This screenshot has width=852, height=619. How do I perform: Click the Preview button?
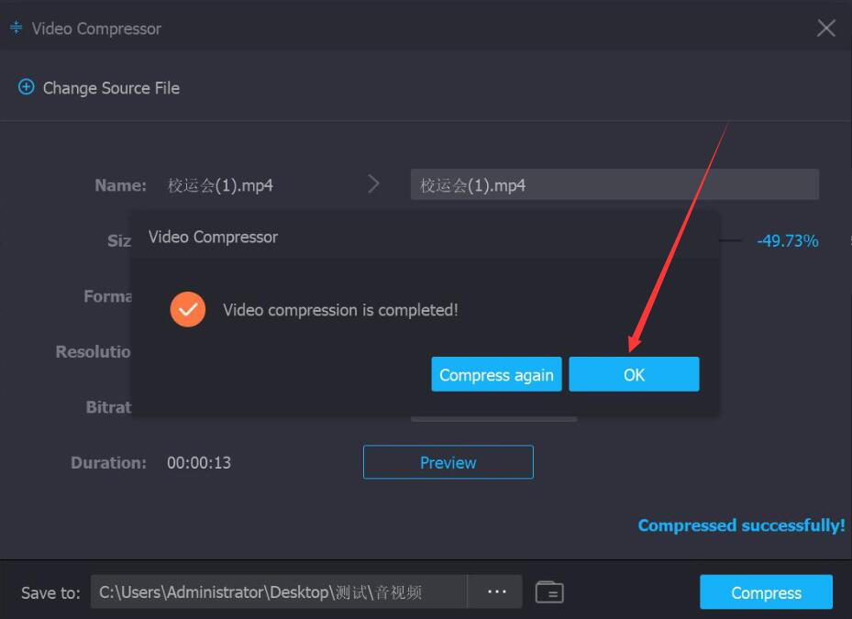[448, 462]
